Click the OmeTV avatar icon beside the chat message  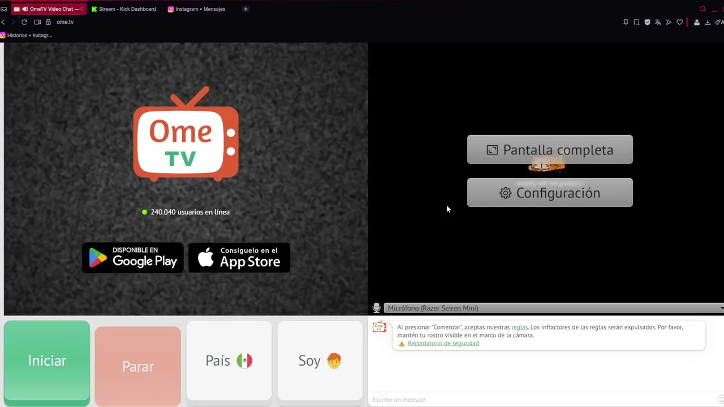point(380,327)
